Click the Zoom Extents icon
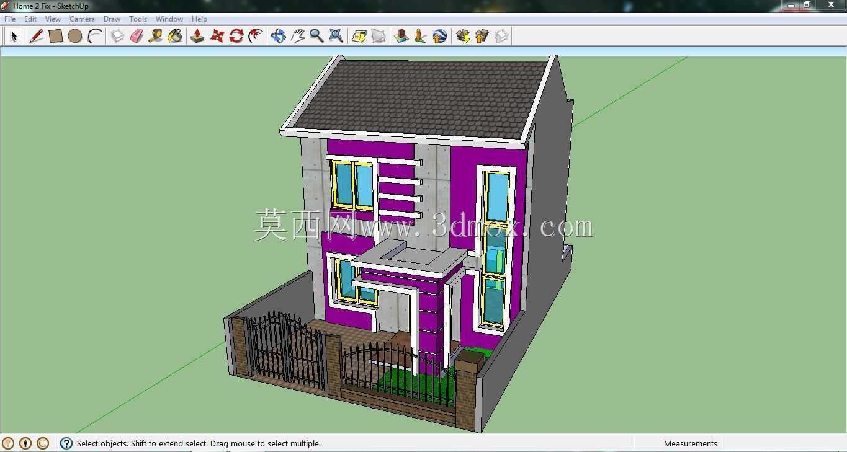 pos(336,36)
